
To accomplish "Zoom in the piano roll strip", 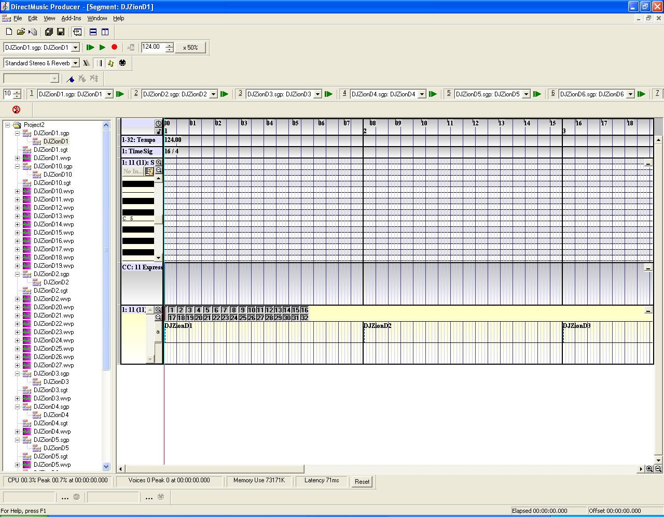I will click(x=159, y=163).
